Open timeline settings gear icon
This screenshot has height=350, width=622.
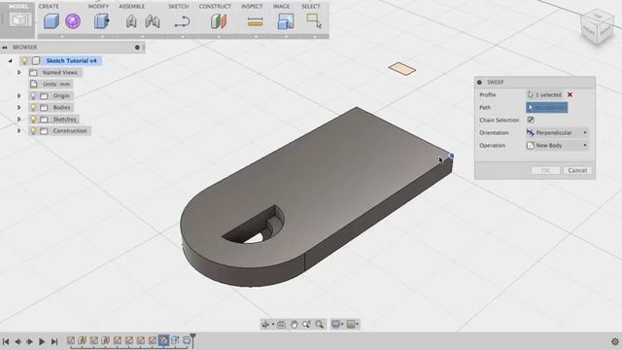coord(615,341)
